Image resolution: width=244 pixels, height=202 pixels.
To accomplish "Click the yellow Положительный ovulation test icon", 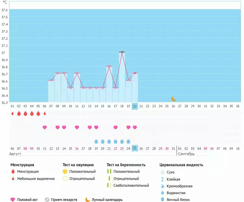I will (x=65, y=171).
